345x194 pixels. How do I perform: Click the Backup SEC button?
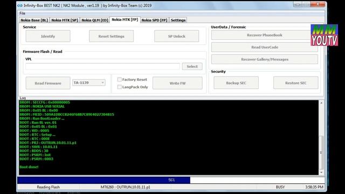236,83
